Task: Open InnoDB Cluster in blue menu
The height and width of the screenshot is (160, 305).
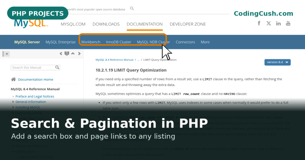Action: [119, 42]
